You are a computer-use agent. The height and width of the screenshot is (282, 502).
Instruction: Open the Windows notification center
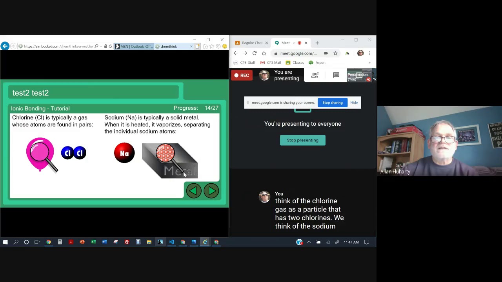(x=367, y=242)
